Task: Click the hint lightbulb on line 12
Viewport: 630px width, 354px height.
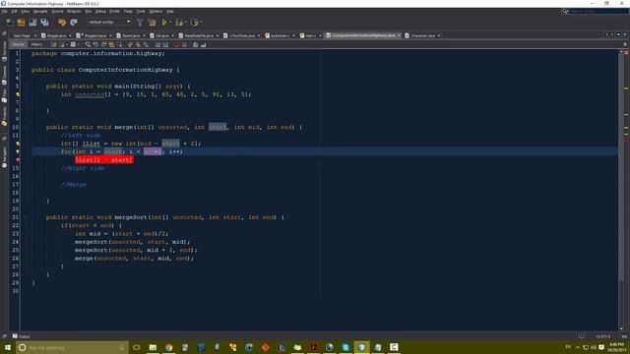Action: 18,144
